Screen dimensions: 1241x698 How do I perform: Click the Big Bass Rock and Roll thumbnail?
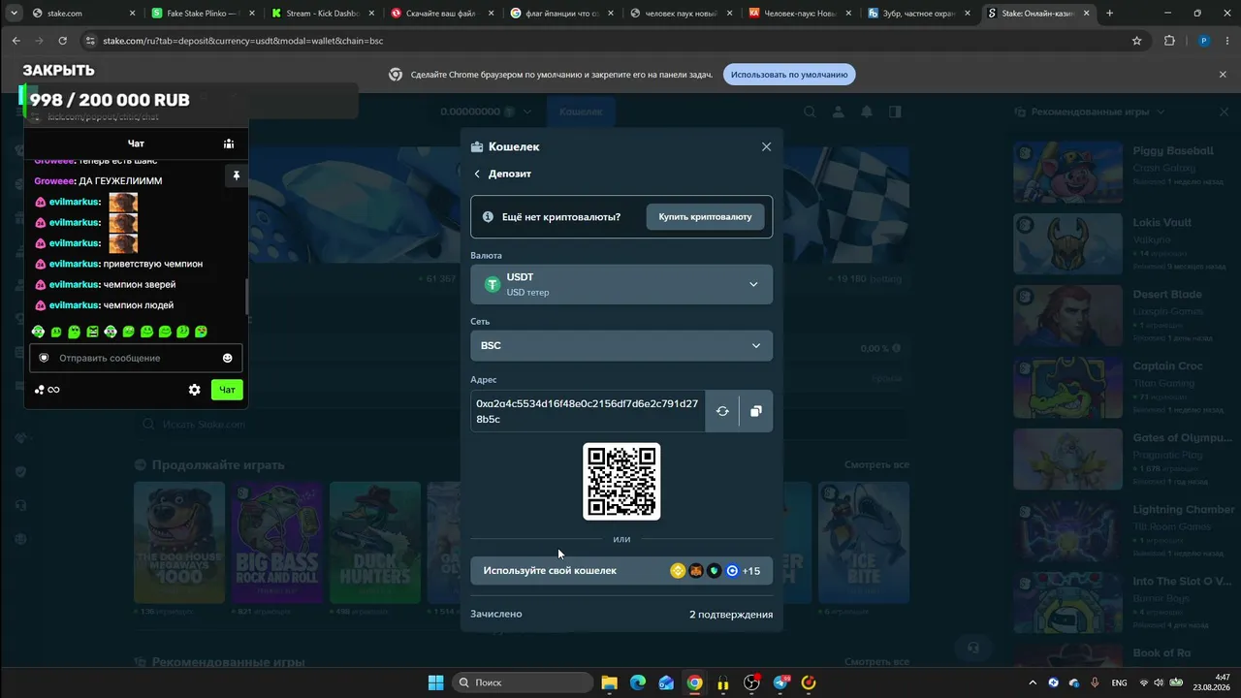(277, 543)
